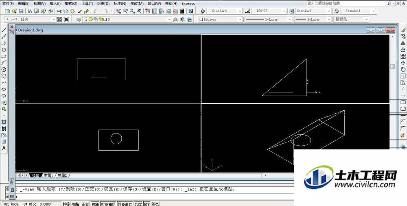
Task: Toggle 极轴 polar tracking in status bar
Action: (x=95, y=204)
